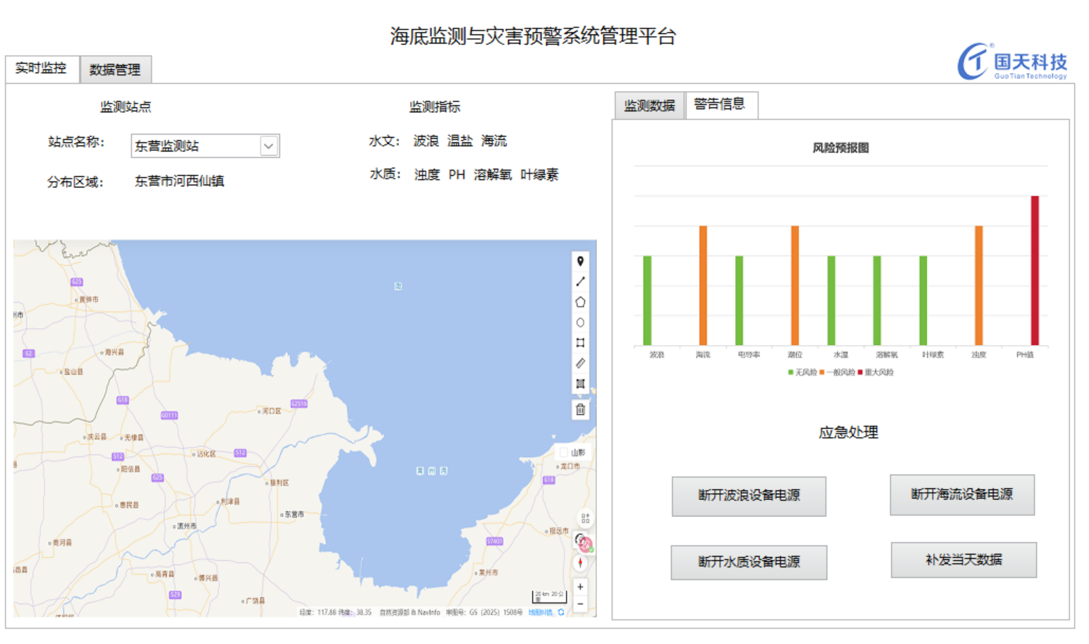Open the 警告信息 tab
The height and width of the screenshot is (644, 1089).
tap(719, 104)
